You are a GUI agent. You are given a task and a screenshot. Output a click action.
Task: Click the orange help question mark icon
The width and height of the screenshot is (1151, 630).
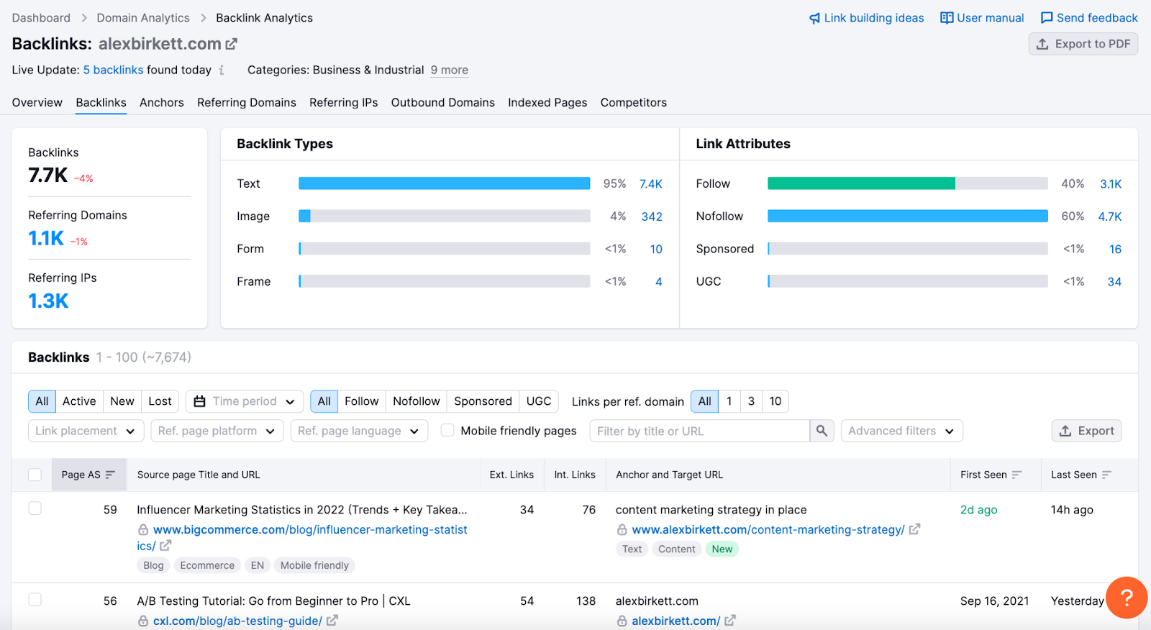click(1126, 597)
